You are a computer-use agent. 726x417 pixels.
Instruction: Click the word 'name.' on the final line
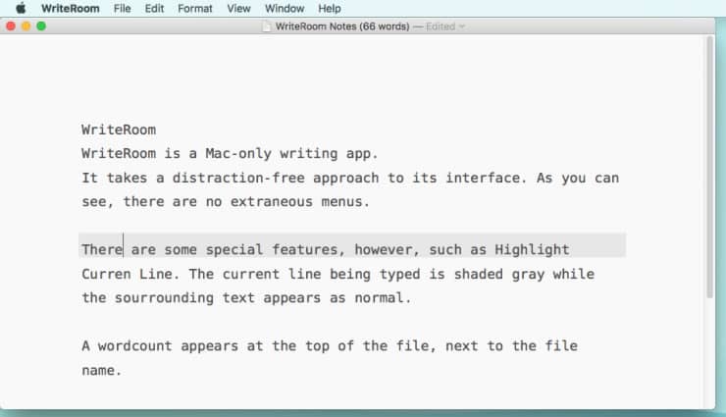pyautogui.click(x=101, y=370)
